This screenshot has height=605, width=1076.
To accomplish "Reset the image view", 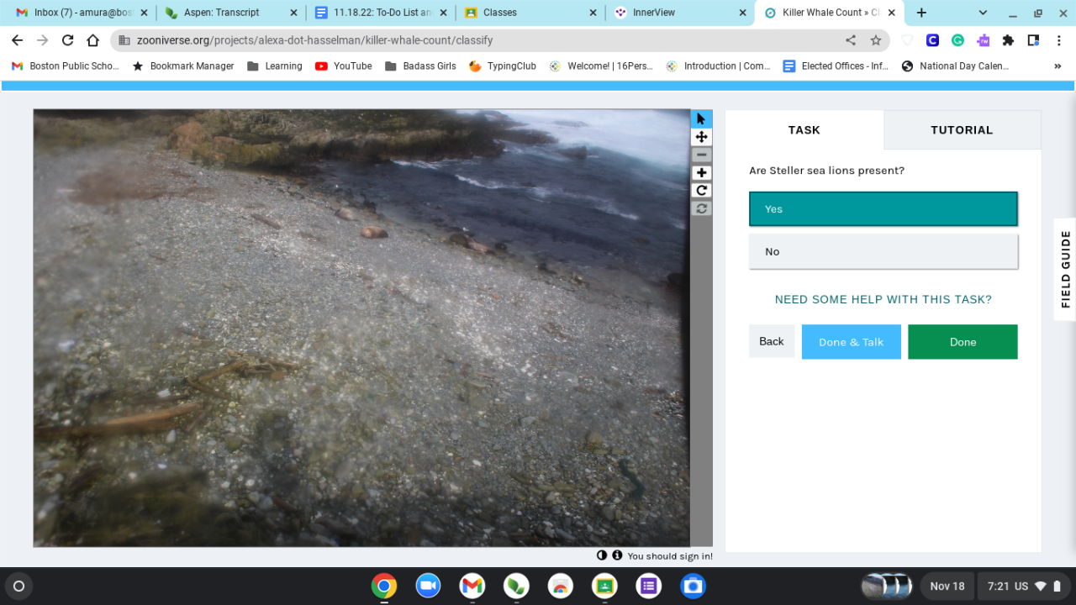I will (701, 208).
